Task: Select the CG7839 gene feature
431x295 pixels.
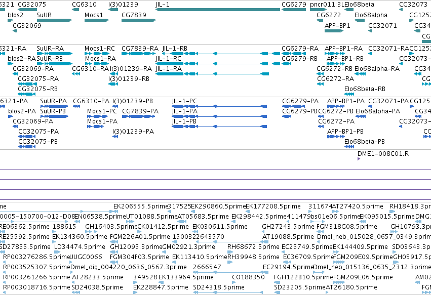Action: pyautogui.click(x=139, y=20)
